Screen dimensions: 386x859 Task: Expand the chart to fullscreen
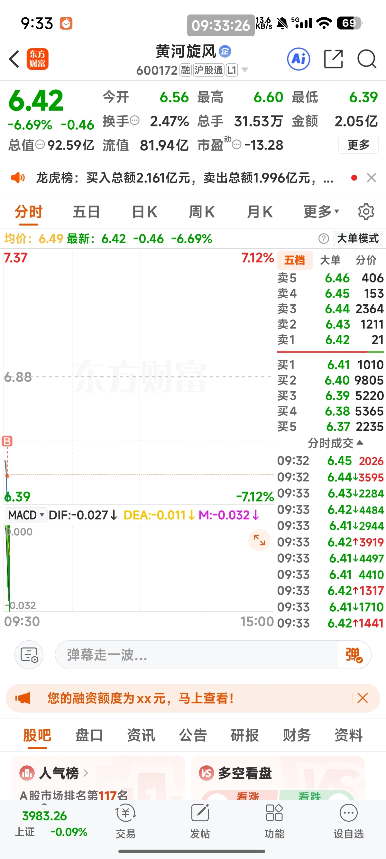pos(259,540)
